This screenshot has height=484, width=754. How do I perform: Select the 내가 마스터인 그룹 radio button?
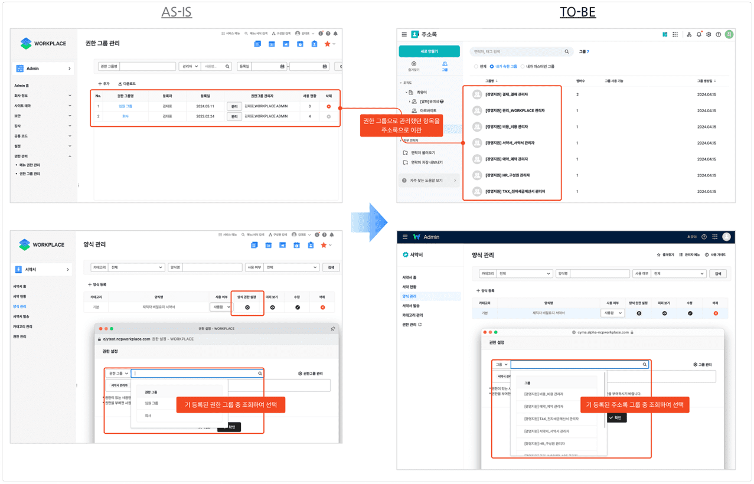(523, 67)
